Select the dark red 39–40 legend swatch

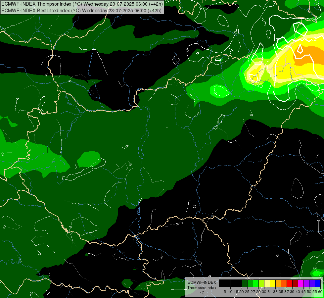[x=295, y=283]
